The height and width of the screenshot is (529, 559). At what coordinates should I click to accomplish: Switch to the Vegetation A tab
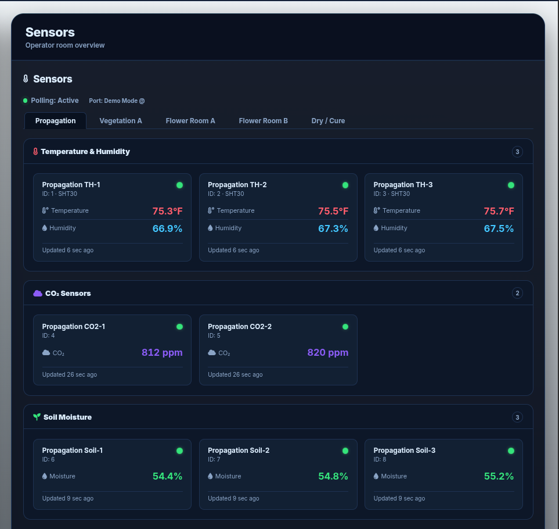pos(121,121)
